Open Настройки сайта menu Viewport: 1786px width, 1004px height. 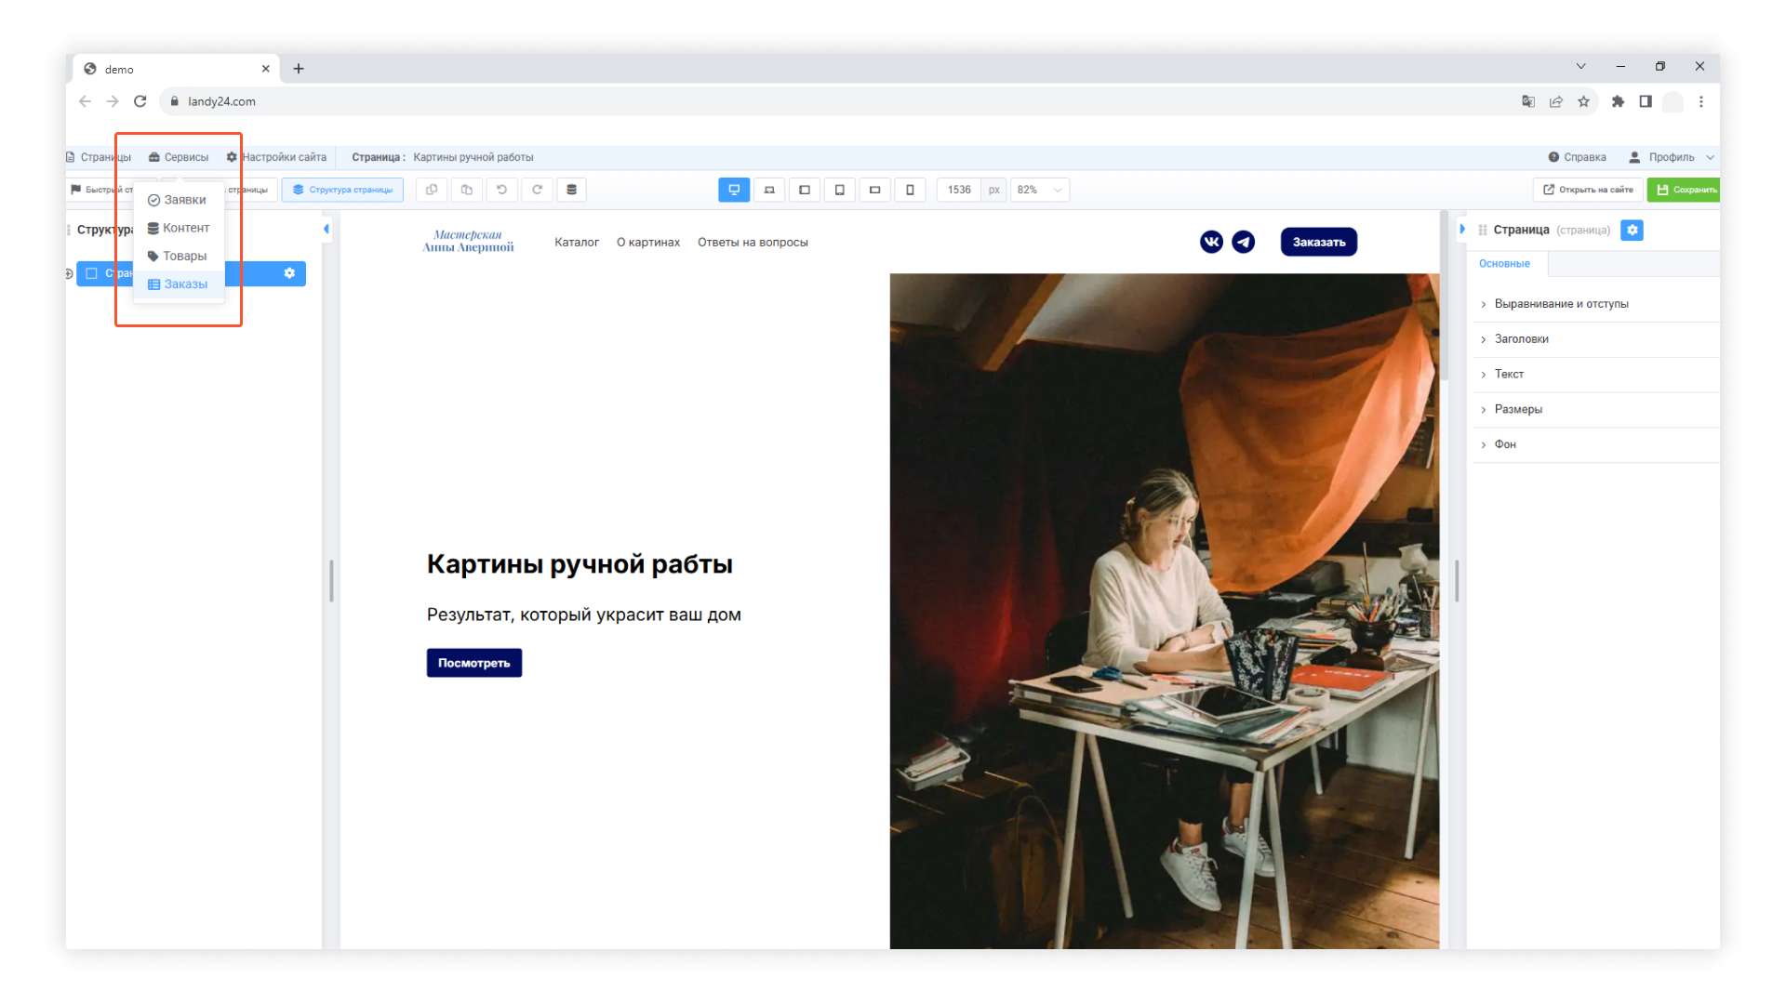276,157
